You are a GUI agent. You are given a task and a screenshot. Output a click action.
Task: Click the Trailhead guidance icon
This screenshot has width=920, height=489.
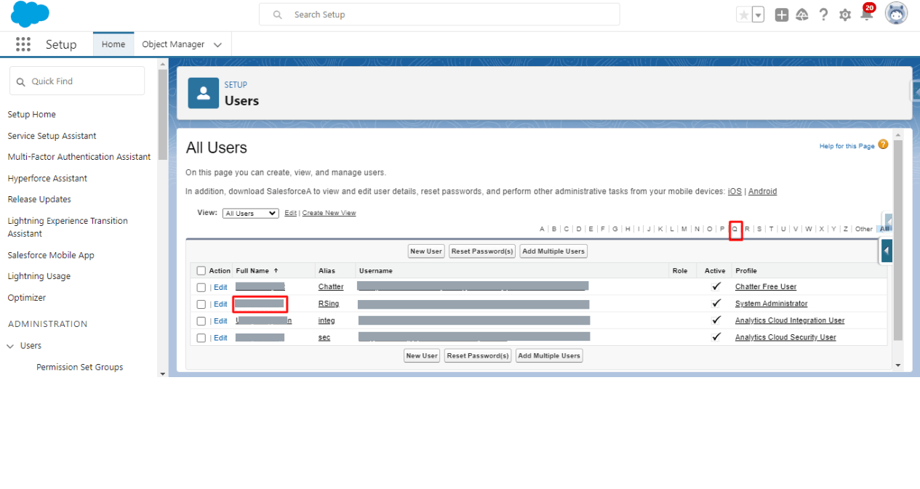click(802, 15)
